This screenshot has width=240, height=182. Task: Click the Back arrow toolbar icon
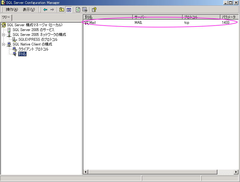[x=45, y=10]
